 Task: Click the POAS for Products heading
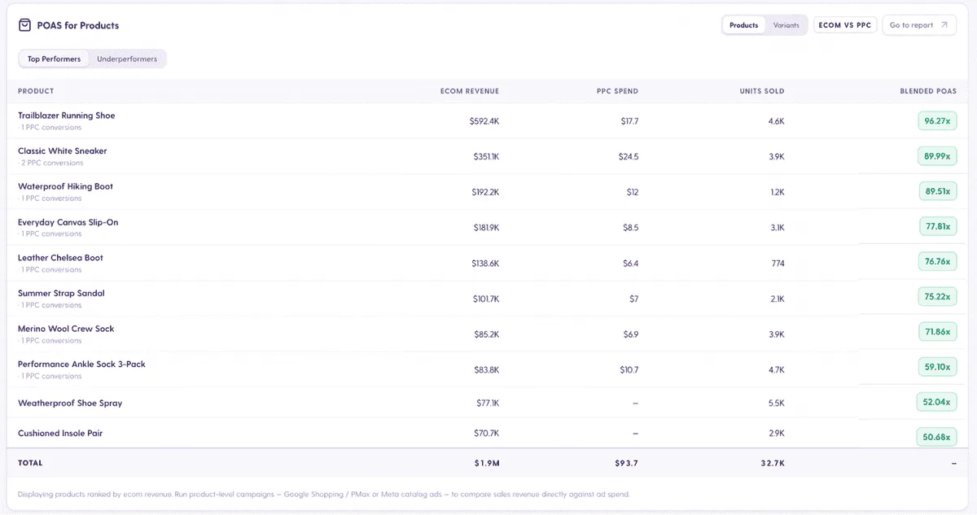coord(78,25)
